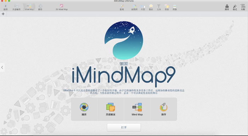The height and width of the screenshot is (136, 248).
Task: Click the 操作 rocket icon in the top toolbar
Action: [x=40, y=7]
